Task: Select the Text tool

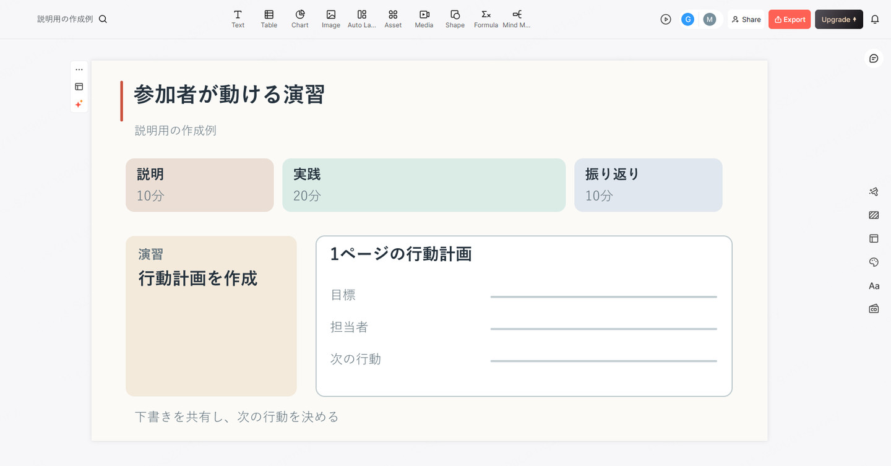Action: pyautogui.click(x=238, y=19)
